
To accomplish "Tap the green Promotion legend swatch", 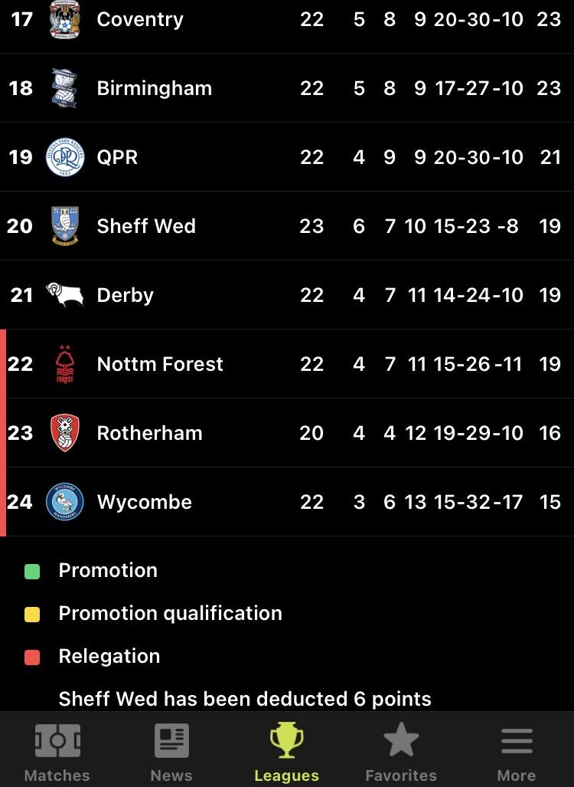I will point(32,571).
